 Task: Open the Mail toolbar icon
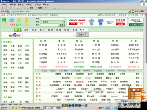click(x=50, y=8)
